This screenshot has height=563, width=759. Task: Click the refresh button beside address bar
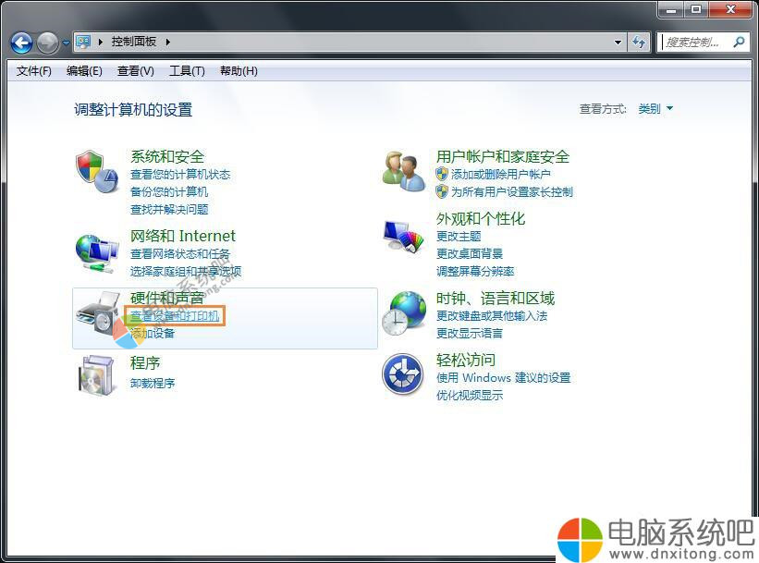point(640,43)
